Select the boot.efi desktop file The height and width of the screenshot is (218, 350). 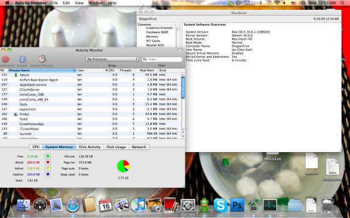[x=311, y=164]
